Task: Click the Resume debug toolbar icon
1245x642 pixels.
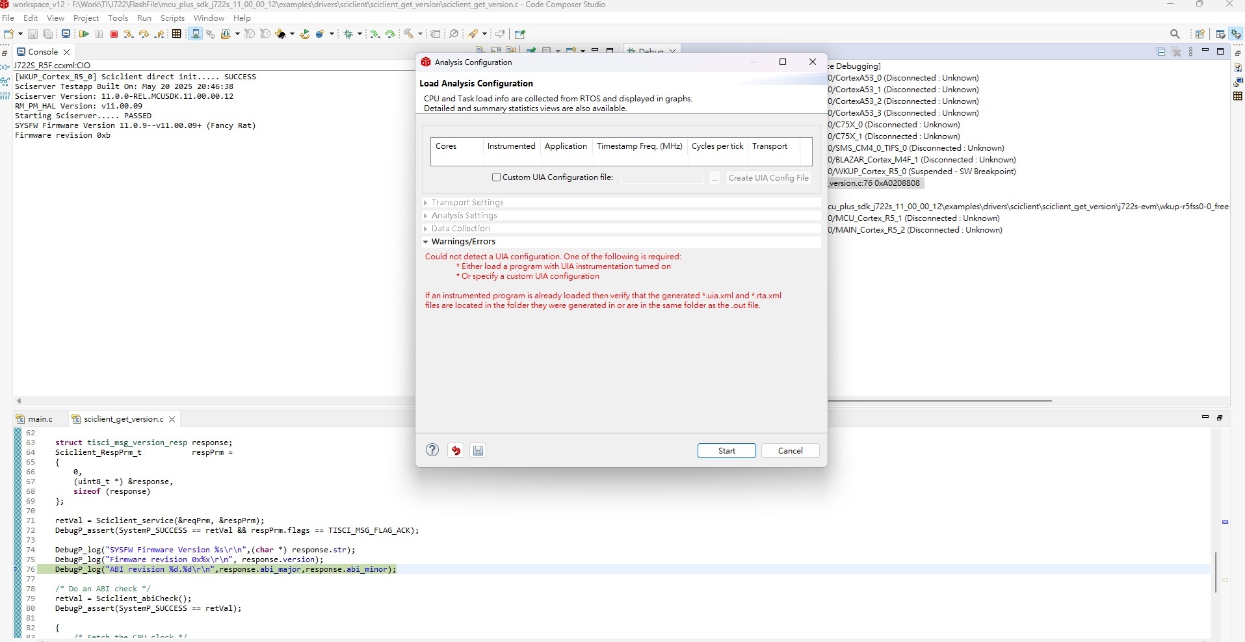Action: point(84,34)
